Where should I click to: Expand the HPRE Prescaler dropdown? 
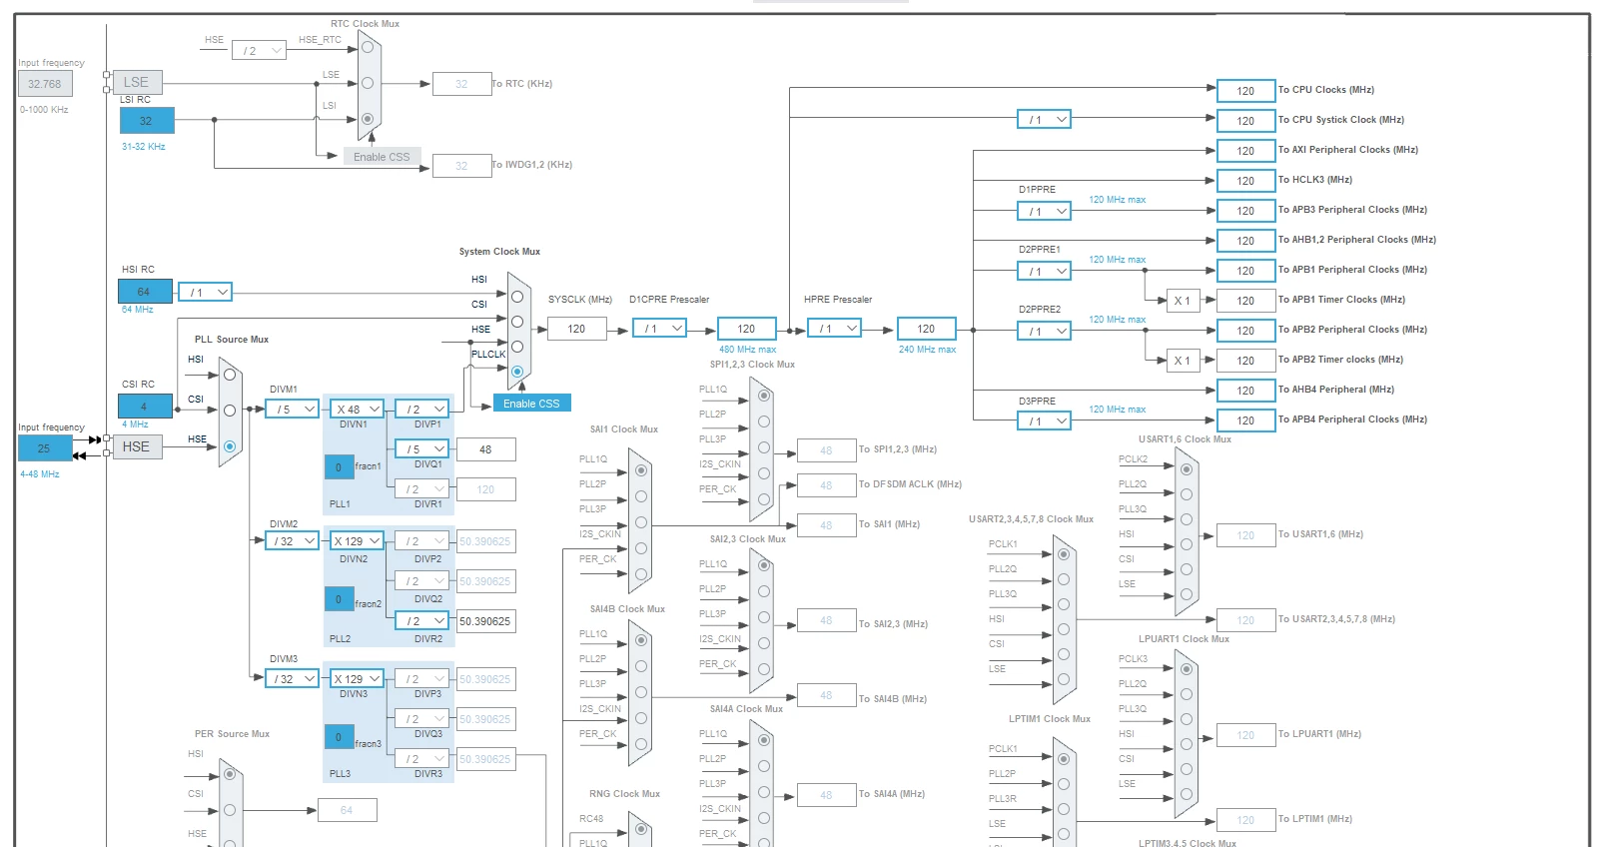click(x=834, y=328)
